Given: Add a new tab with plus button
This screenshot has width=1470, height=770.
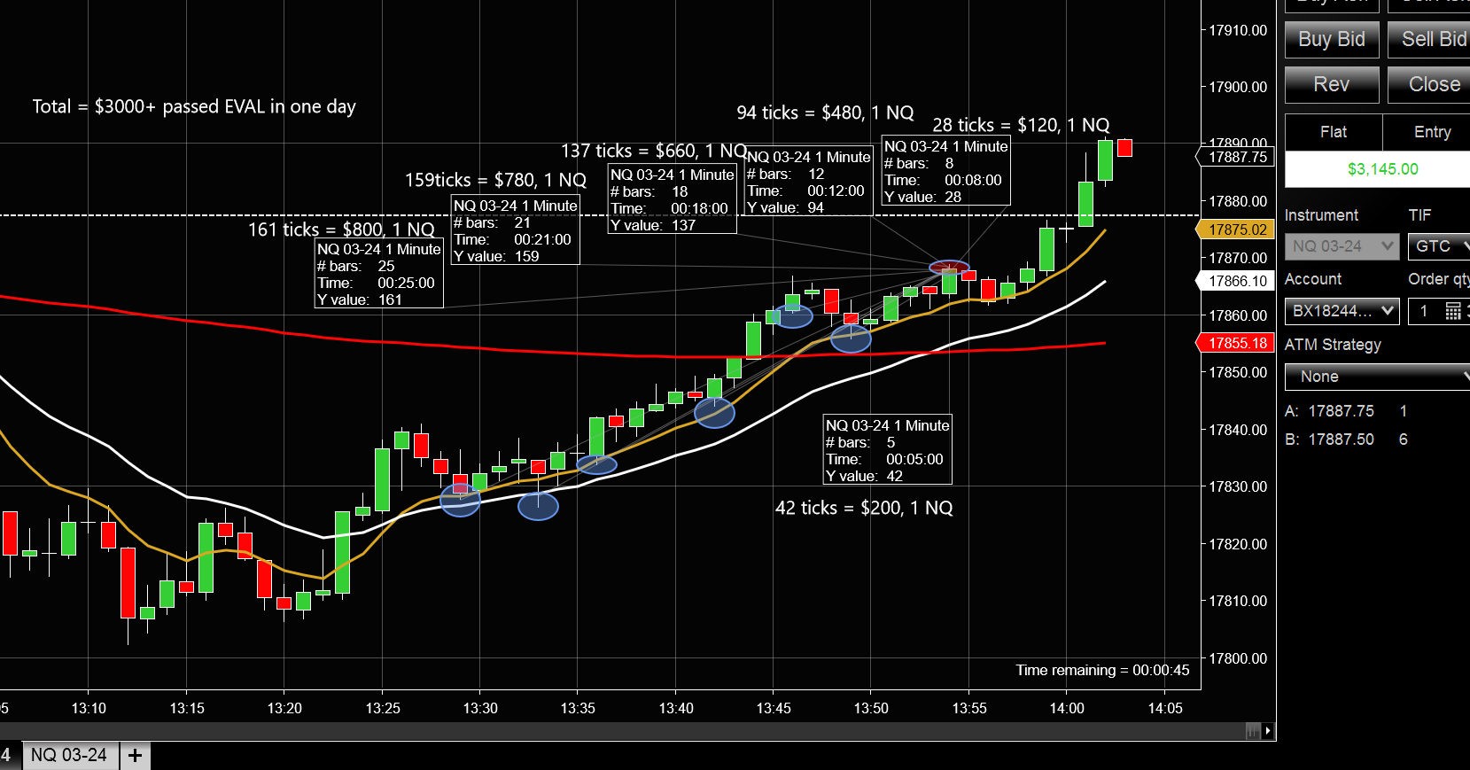Looking at the screenshot, I should [135, 755].
